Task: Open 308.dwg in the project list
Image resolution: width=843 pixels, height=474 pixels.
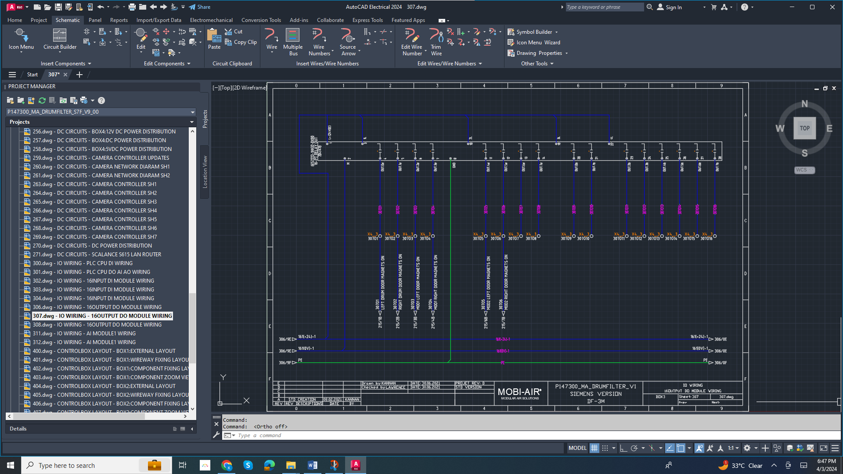Action: pos(97,325)
